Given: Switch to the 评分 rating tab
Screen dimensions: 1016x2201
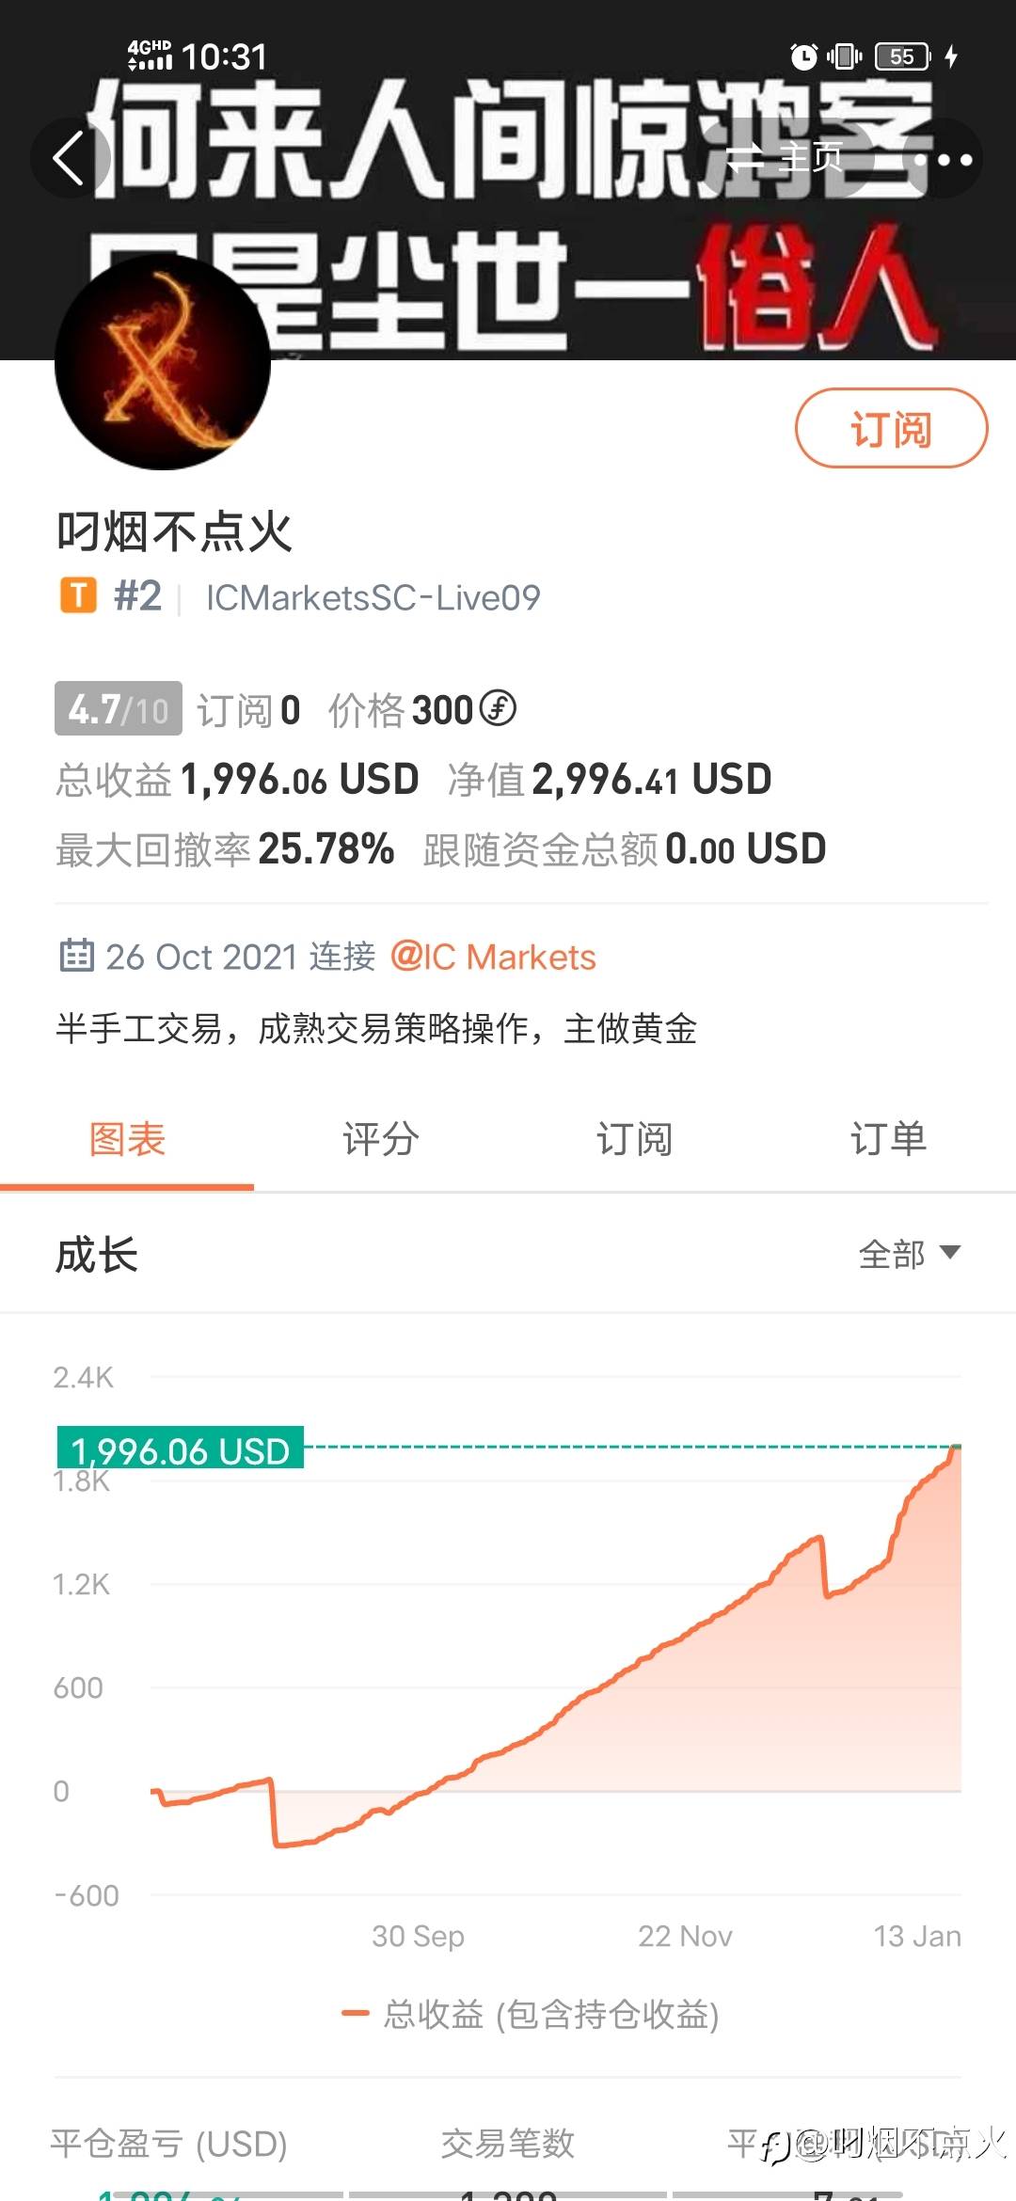Looking at the screenshot, I should click(381, 1140).
